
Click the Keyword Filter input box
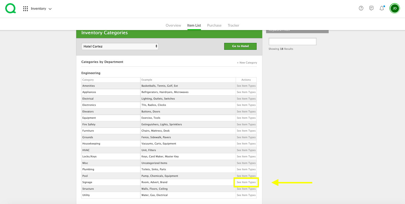coord(292,41)
